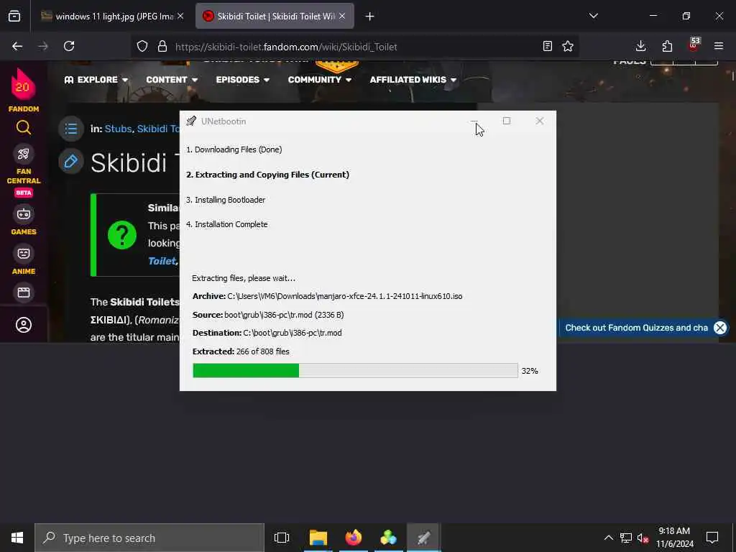Image resolution: width=736 pixels, height=552 pixels.
Task: Select UNetbootin taskbar button
Action: [x=423, y=538]
